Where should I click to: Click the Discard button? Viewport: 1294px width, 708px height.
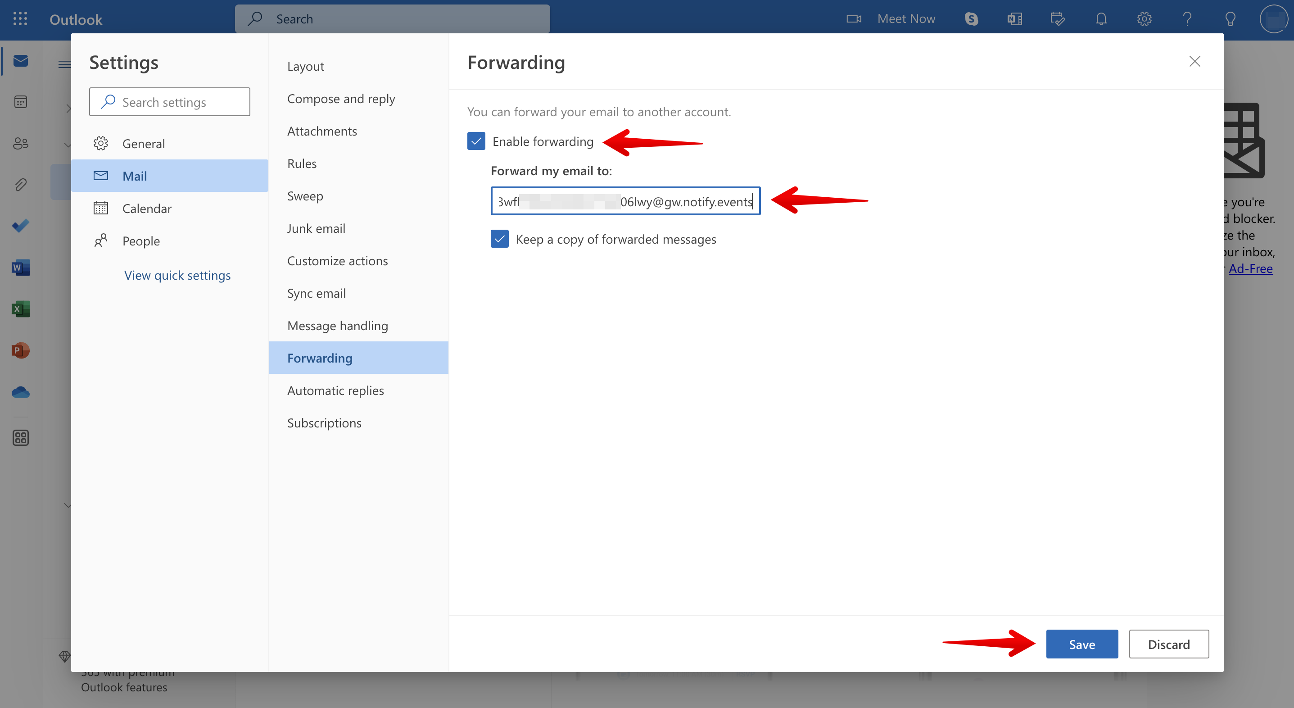point(1168,644)
